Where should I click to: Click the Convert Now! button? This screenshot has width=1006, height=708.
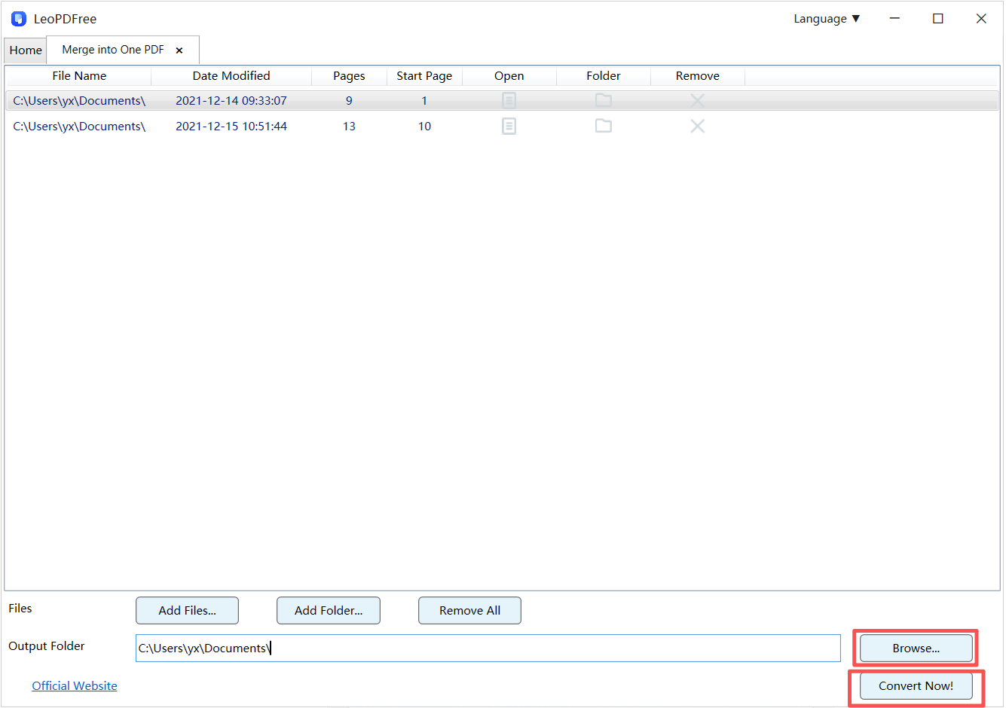tap(916, 686)
